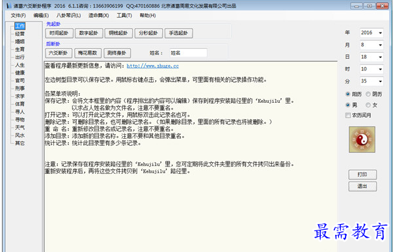The height and width of the screenshot is (252, 393).
Task: Click the 打印 print button
Action: click(362, 175)
